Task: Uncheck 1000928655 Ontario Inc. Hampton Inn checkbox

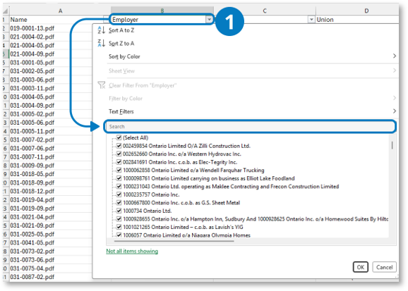Action: pos(119,218)
